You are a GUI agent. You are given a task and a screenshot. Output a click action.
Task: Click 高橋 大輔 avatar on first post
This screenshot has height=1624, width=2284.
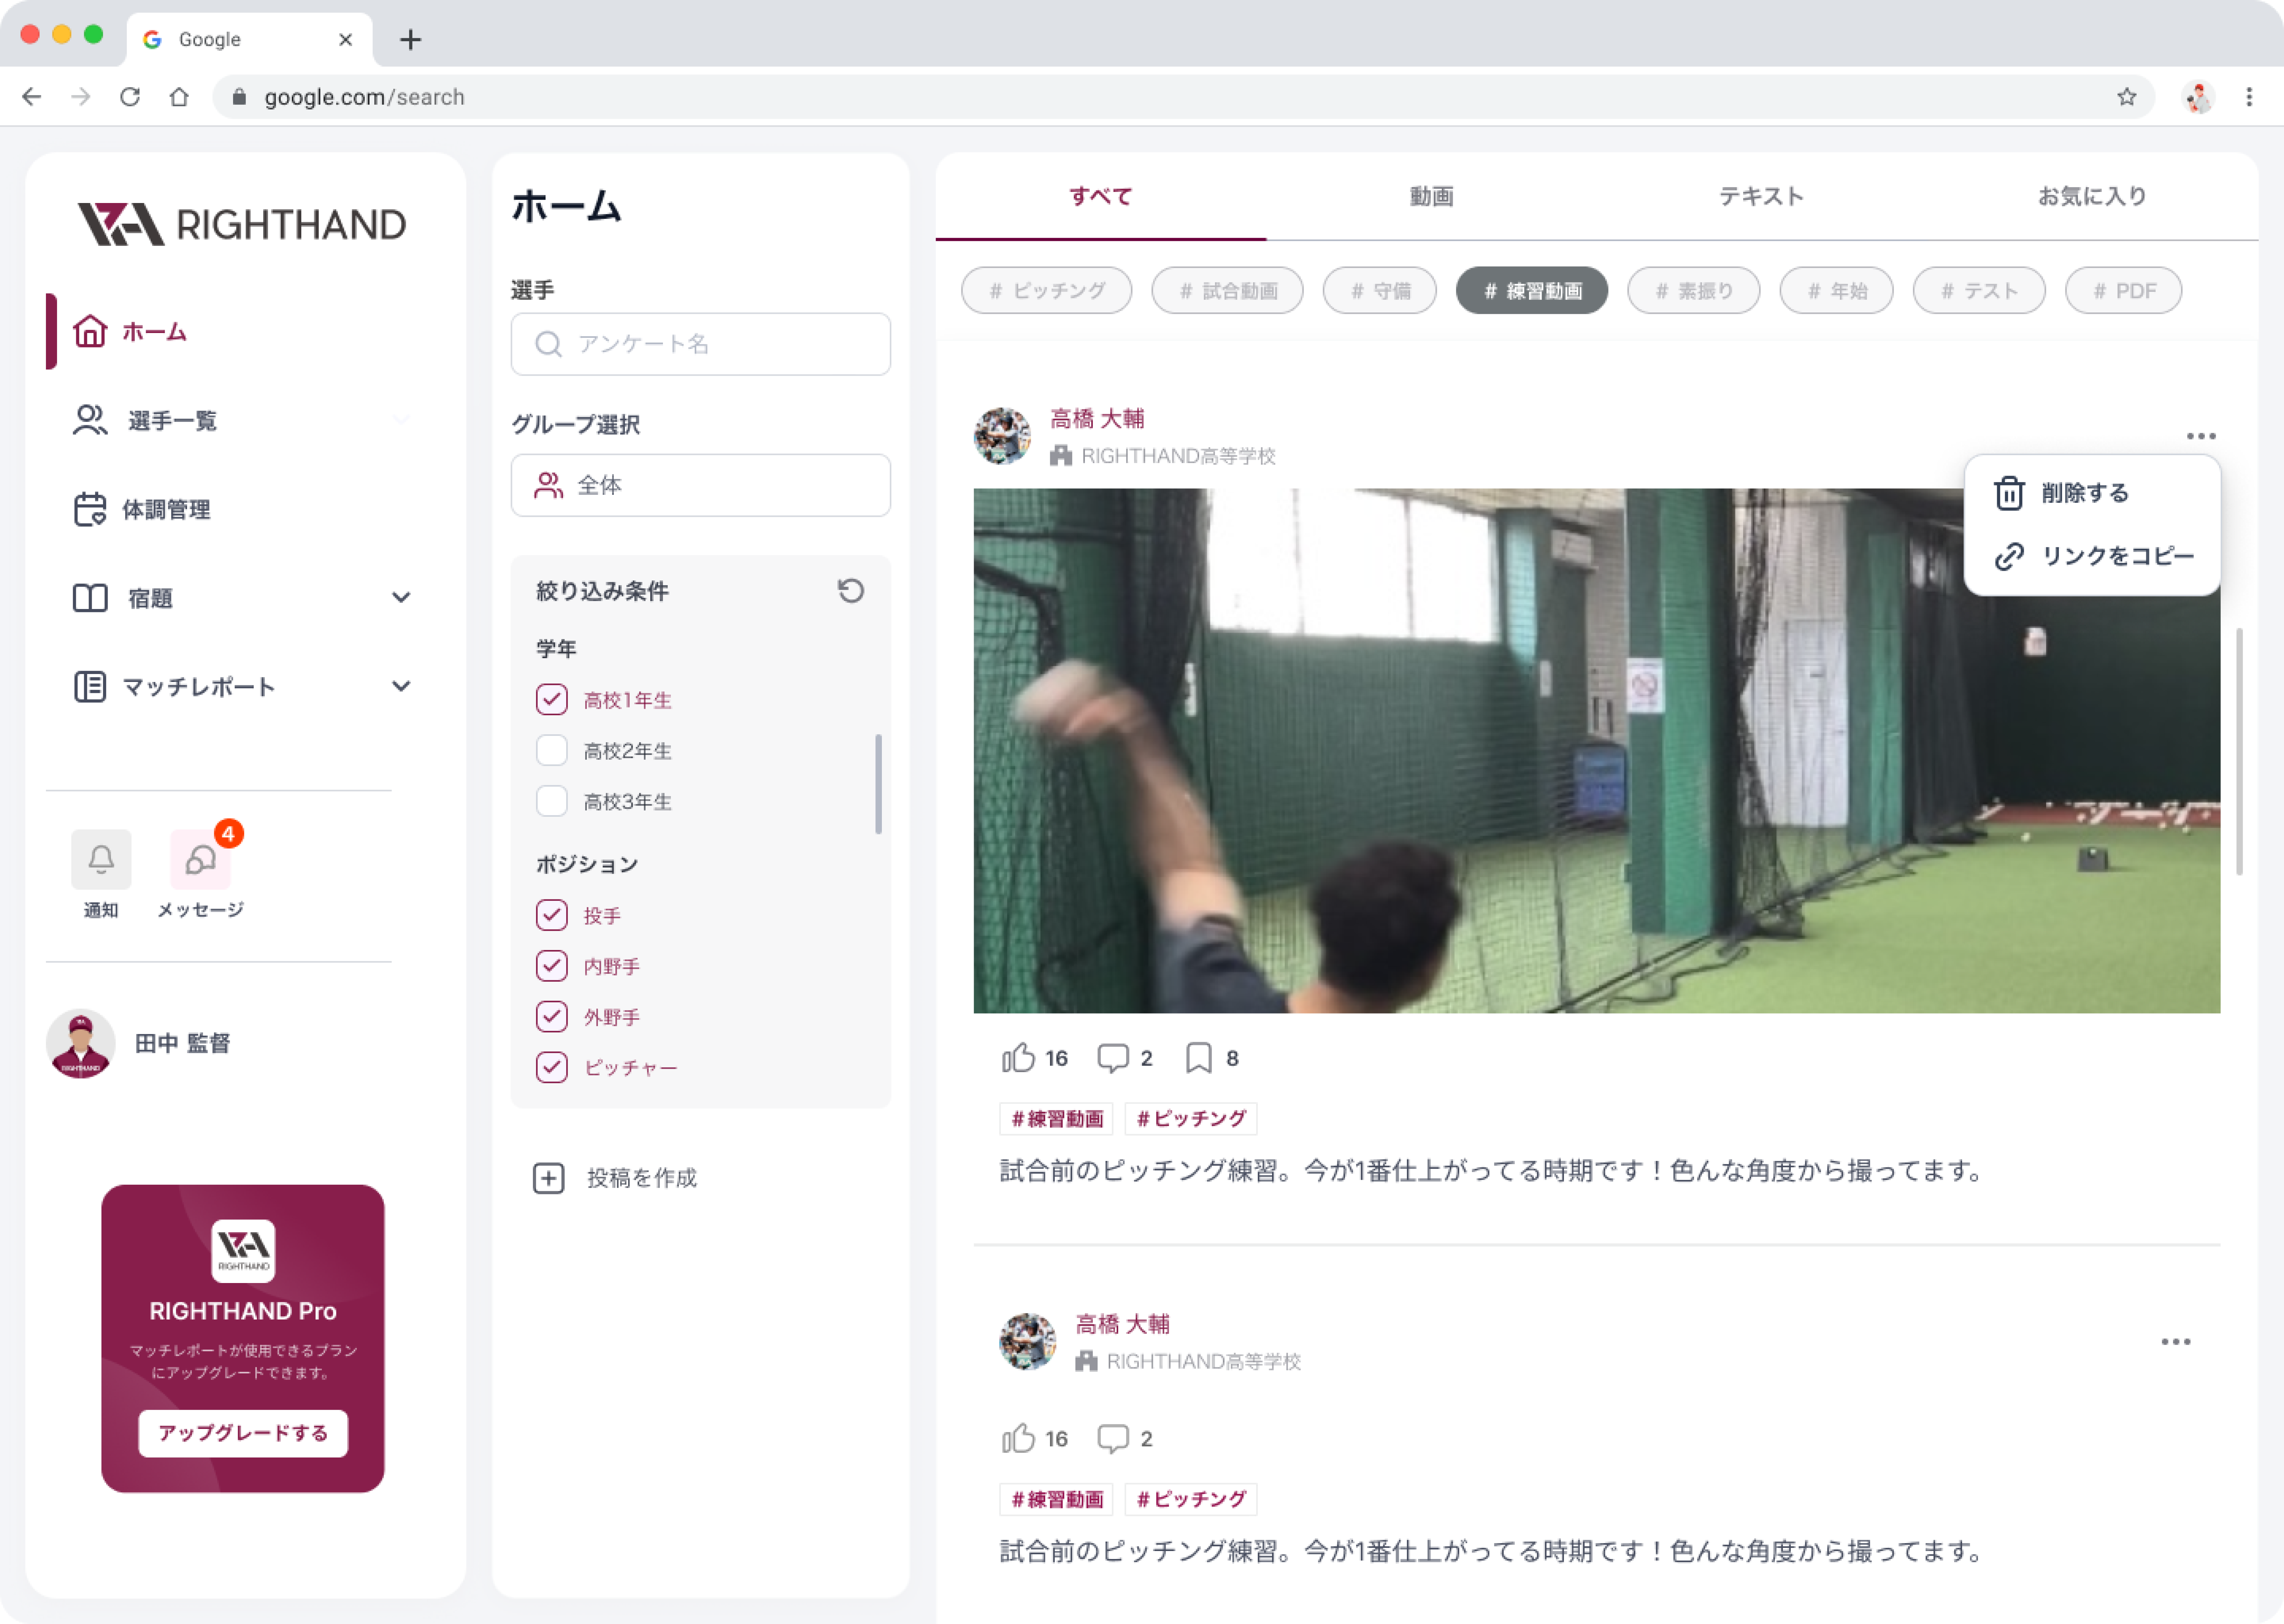click(1002, 436)
